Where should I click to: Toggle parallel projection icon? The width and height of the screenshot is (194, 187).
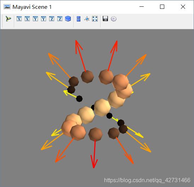tap(79, 19)
